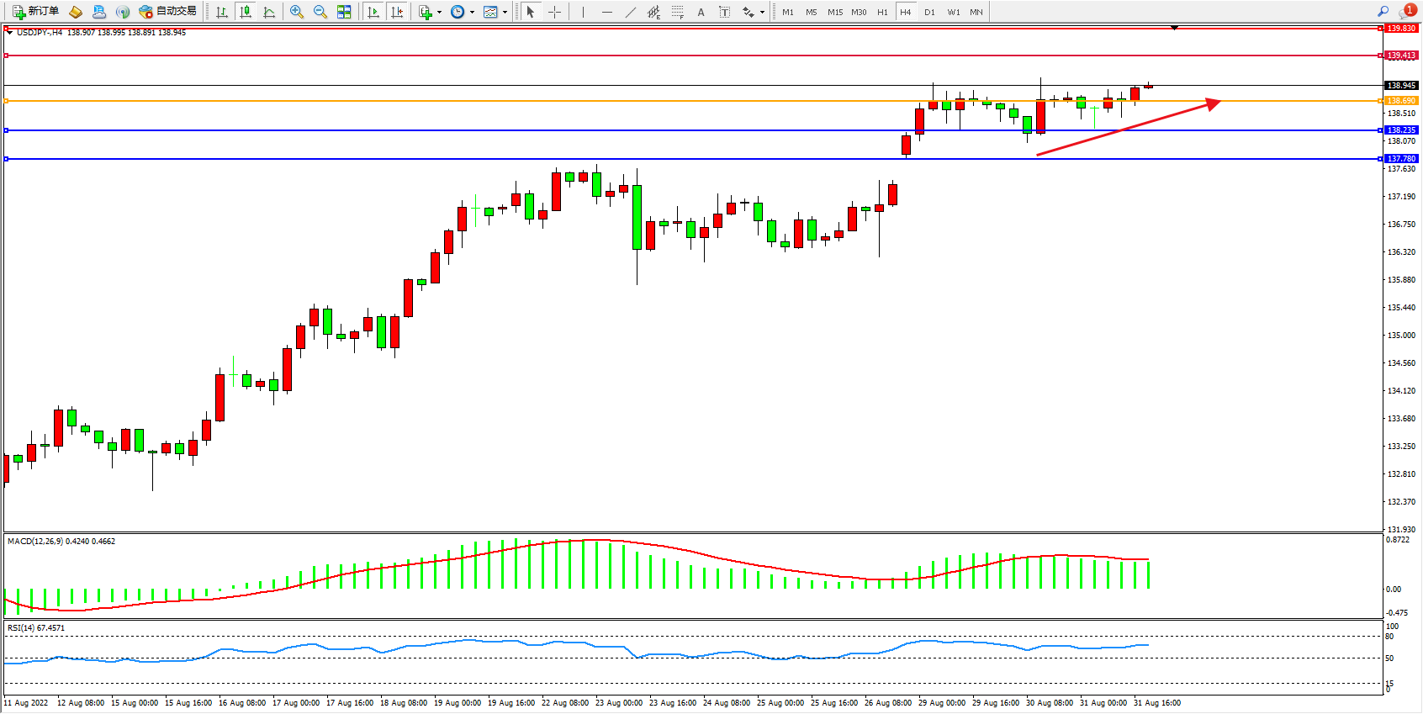Select the orange 138.690 horizontal line handle
Screen dimensions: 1423x714
[x=7, y=101]
